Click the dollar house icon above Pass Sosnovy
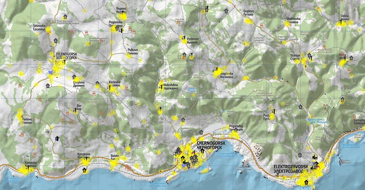The width and height of the screenshot is (365, 190). pos(65,17)
